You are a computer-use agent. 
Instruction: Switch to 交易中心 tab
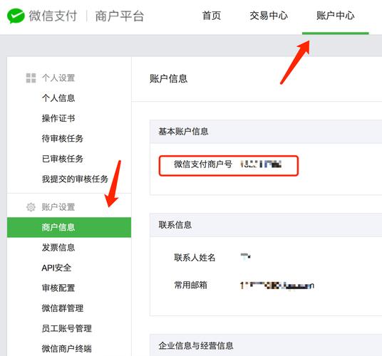(x=269, y=16)
